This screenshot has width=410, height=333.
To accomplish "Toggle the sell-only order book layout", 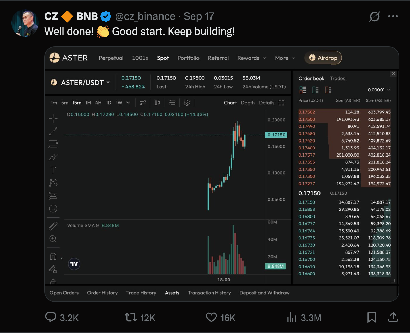I will [328, 90].
